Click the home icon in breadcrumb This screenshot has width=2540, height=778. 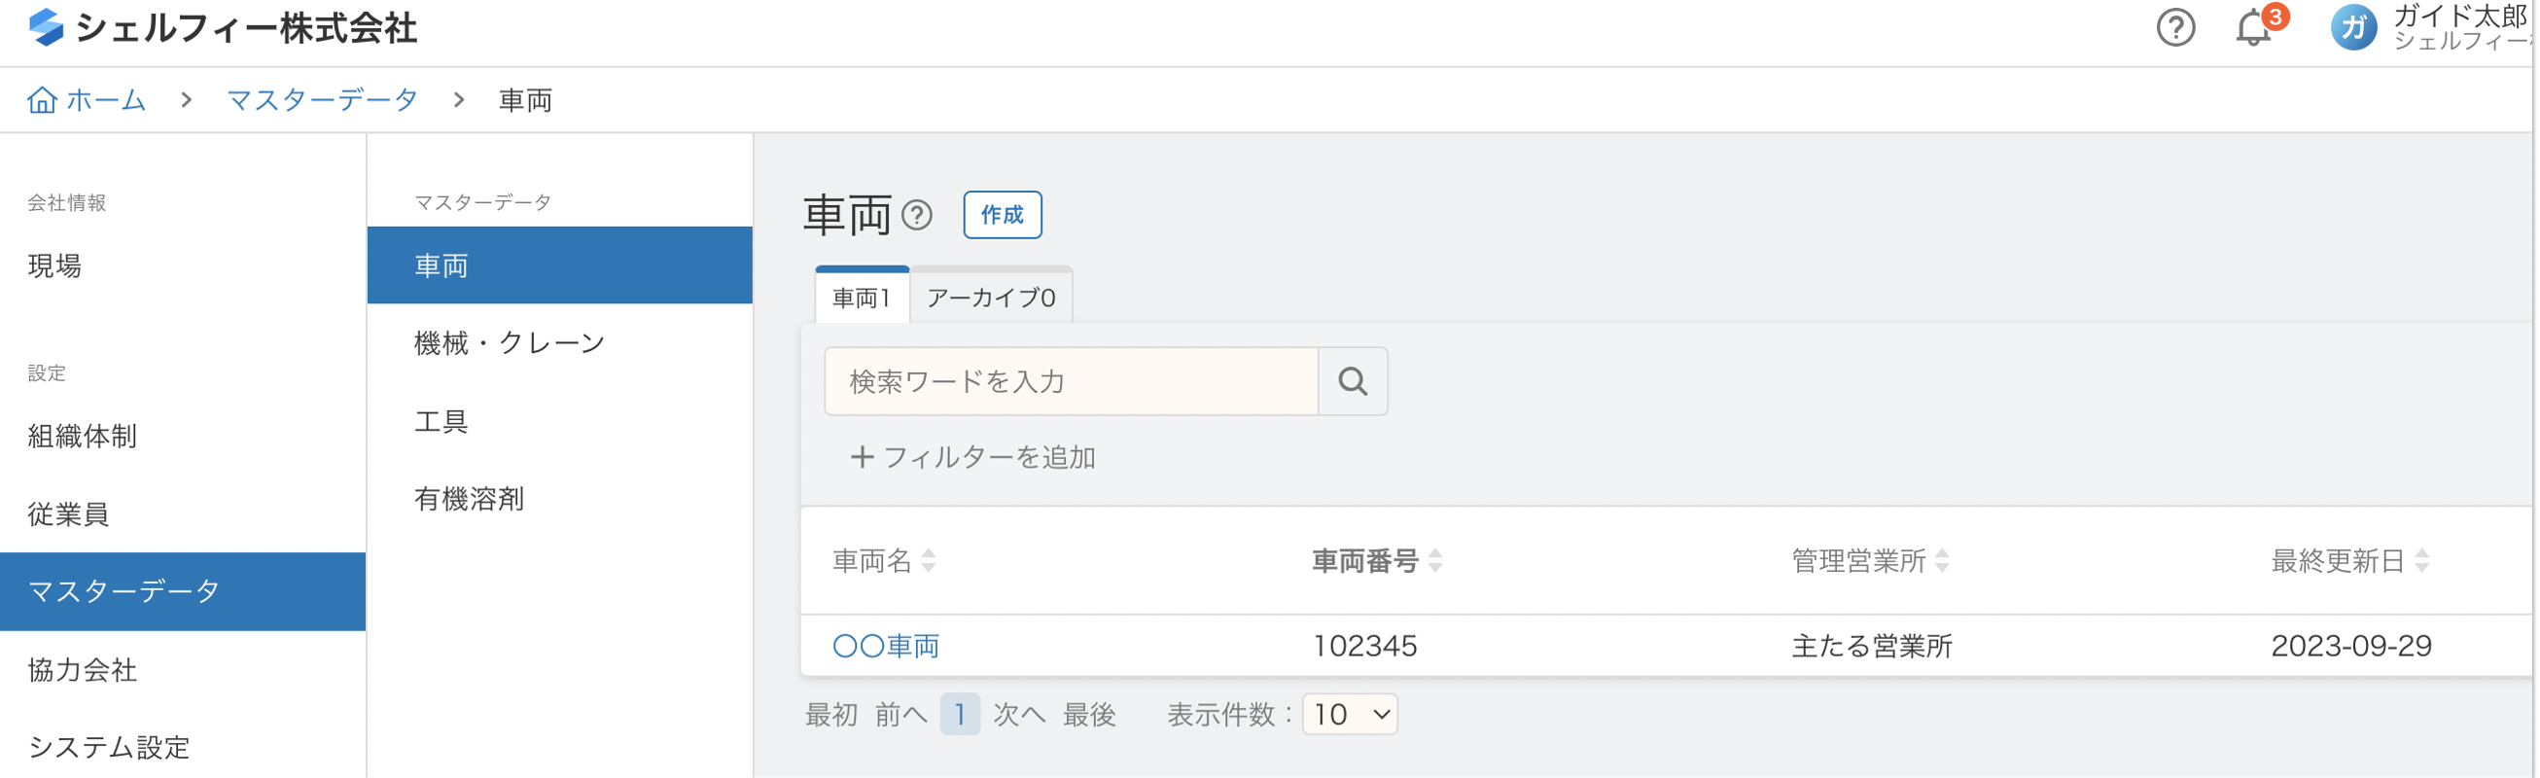pos(42,99)
